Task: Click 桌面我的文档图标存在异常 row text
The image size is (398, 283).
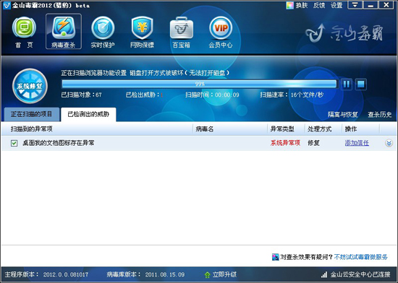Action: (x=59, y=143)
